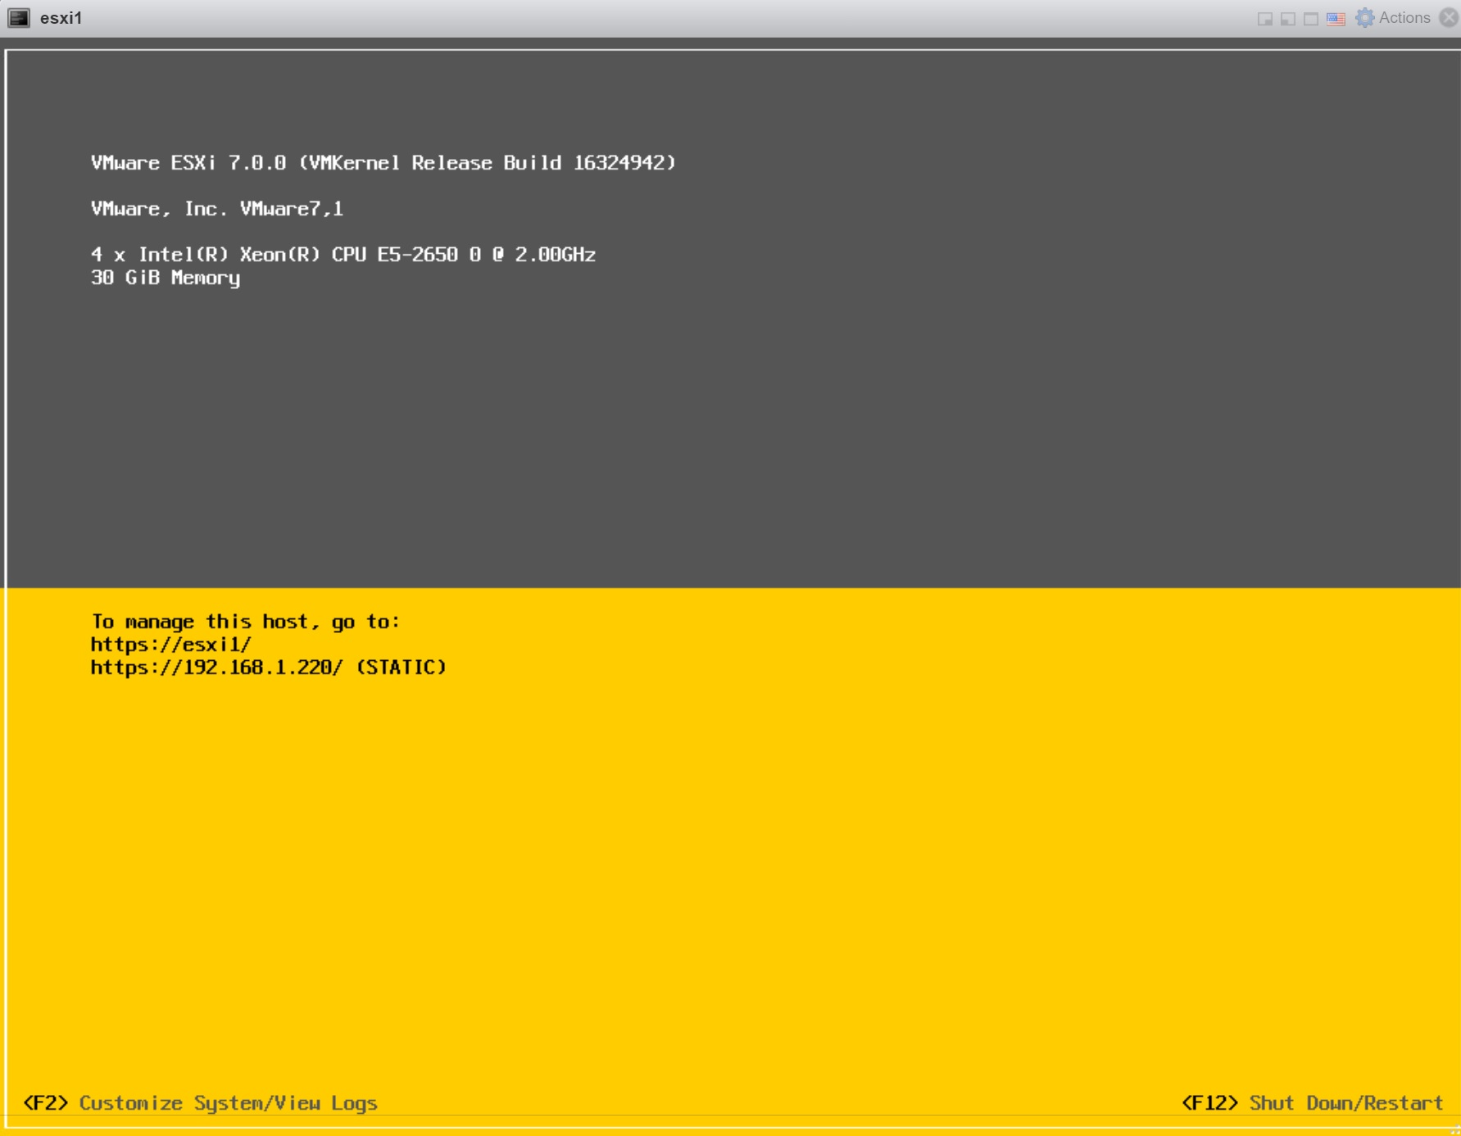Image resolution: width=1461 pixels, height=1136 pixels.
Task: Click the VMware ESXi 7.0.0 build line
Action: 383,163
